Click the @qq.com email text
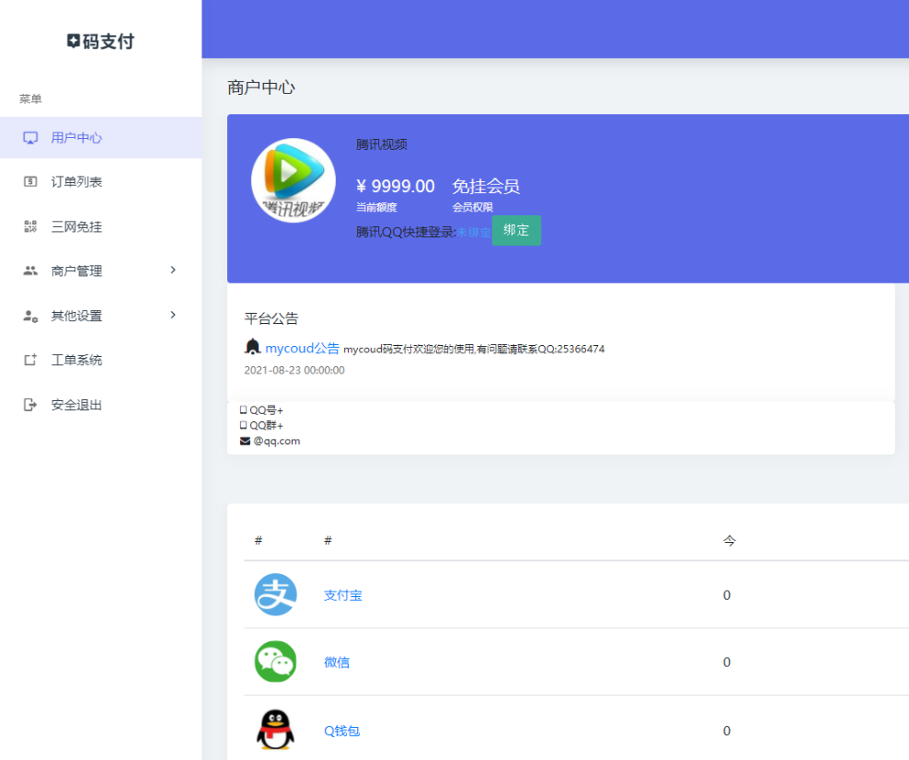Screen dimensions: 909x760 coord(277,441)
